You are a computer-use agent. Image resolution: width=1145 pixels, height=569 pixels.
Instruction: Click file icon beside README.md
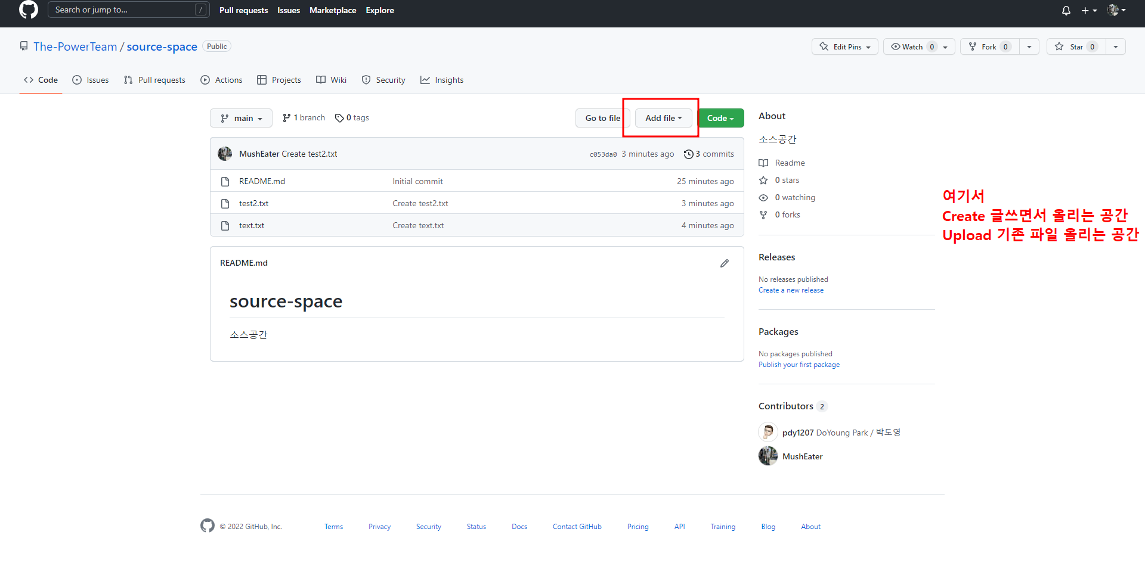point(225,181)
